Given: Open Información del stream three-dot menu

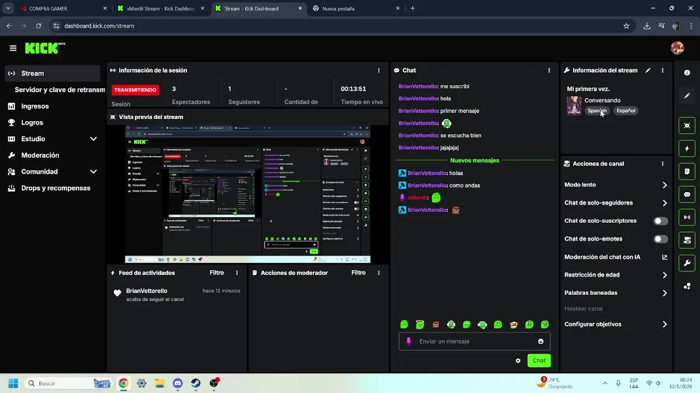Looking at the screenshot, I should click(x=662, y=70).
